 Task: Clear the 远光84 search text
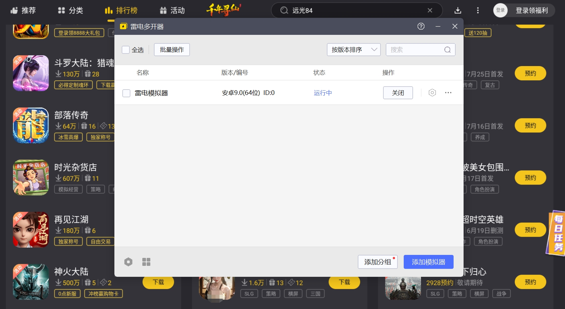click(x=430, y=10)
